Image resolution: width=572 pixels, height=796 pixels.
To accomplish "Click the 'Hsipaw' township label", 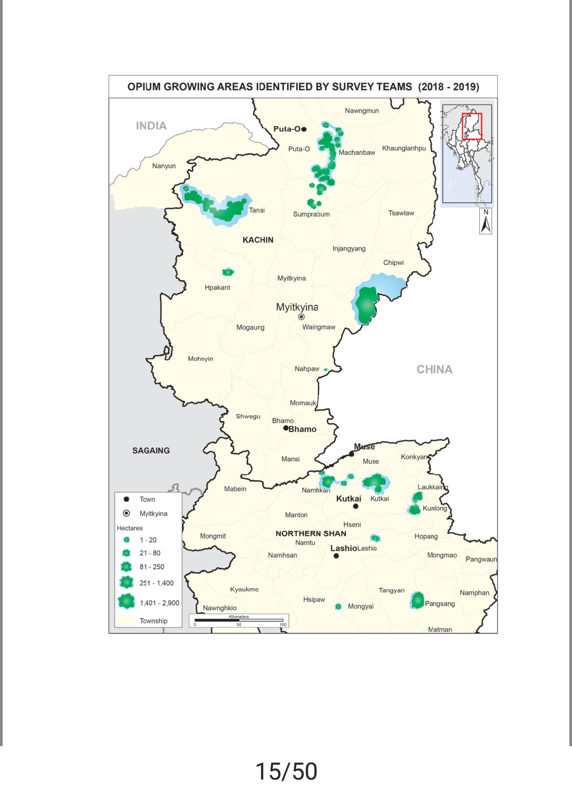I will pos(314,600).
